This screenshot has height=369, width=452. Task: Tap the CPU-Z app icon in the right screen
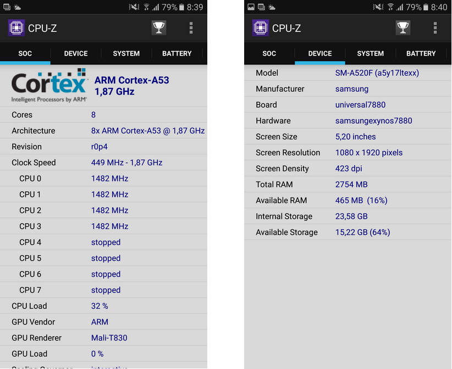click(261, 28)
